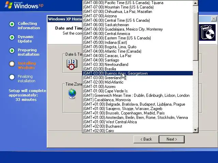218x163 pixels.
Task: Go back to the previous setup page
Action: 146,139
